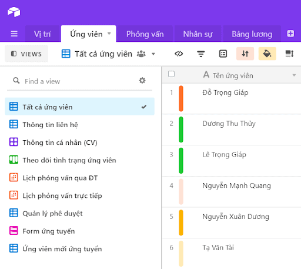Open Ứng viên mới ứng tuyển view
301x269 pixels.
tap(79, 248)
